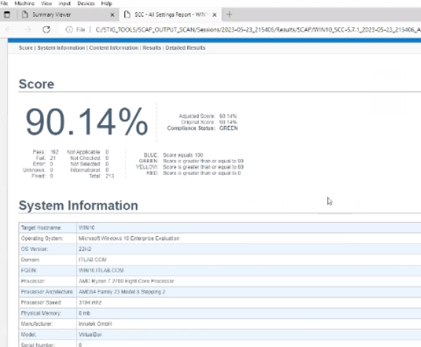Click the File info icon in the address bar
Screen dimensions: 421x347
[69, 29]
